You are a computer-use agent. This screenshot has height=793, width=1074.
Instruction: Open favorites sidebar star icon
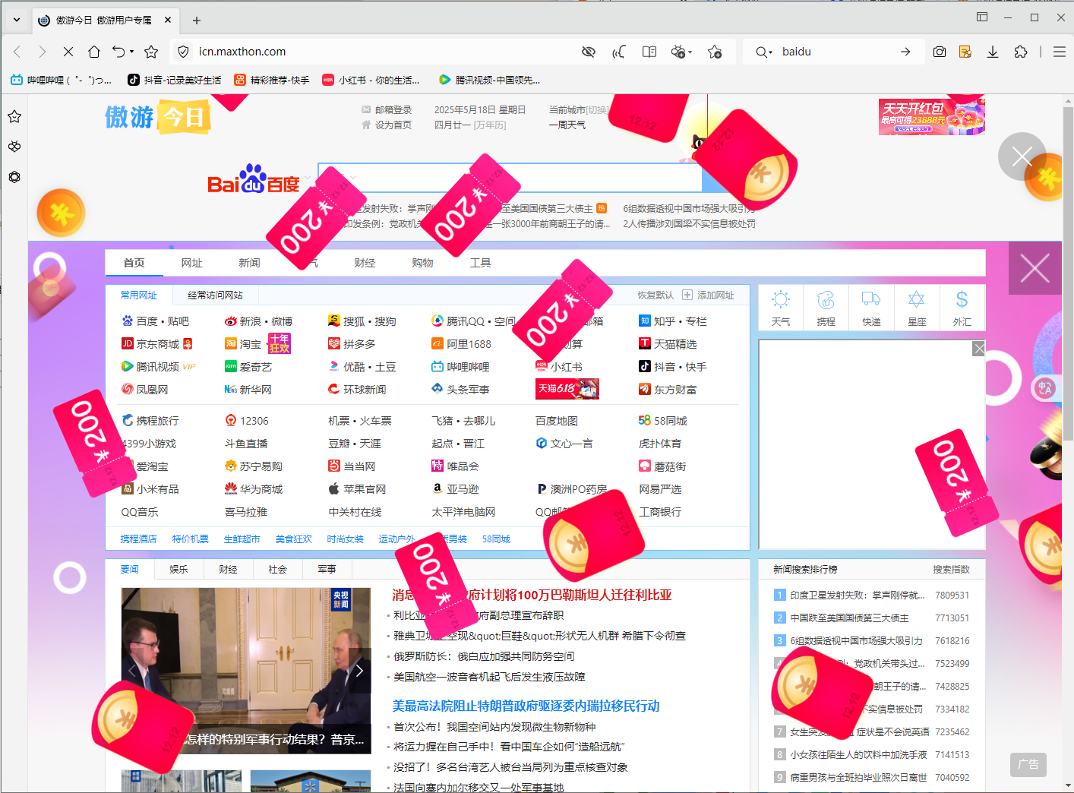(14, 116)
